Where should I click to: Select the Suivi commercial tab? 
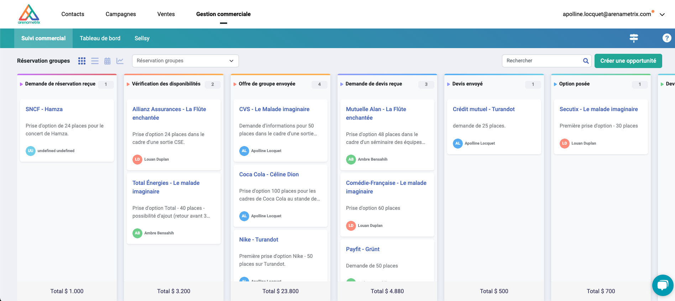tap(43, 38)
